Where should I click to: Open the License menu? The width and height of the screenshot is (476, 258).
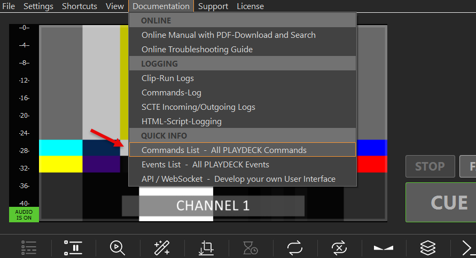(250, 6)
